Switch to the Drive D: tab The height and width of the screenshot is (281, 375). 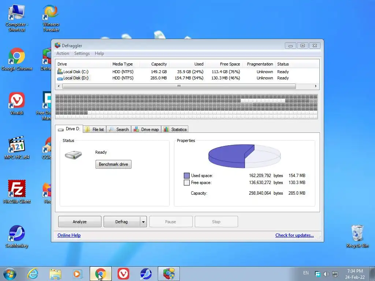[x=69, y=129]
